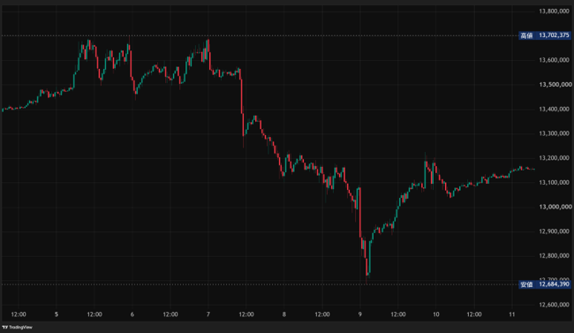Click the 13,200,000 price axis label

click(554, 158)
